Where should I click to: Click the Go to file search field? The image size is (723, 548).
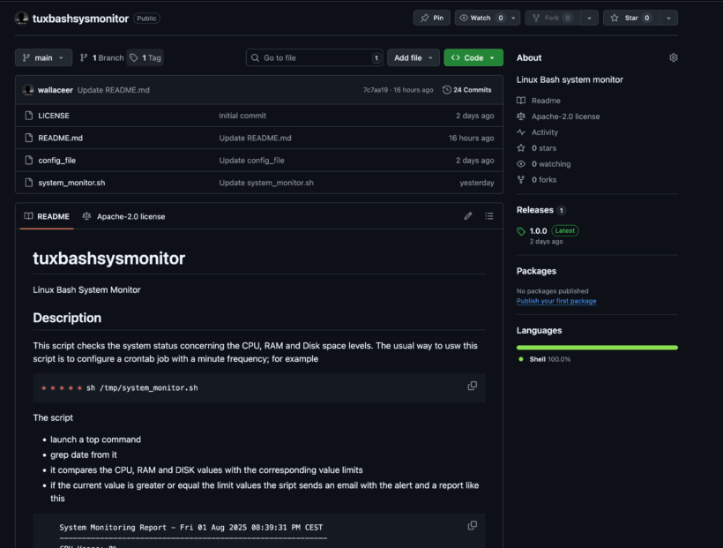click(x=313, y=57)
